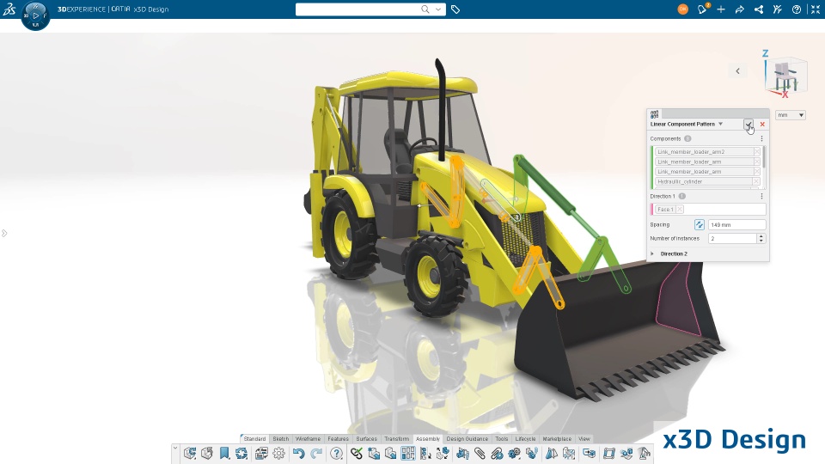Image resolution: width=825 pixels, height=464 pixels.
Task: Open the Design Guidance tab
Action: [x=467, y=439]
